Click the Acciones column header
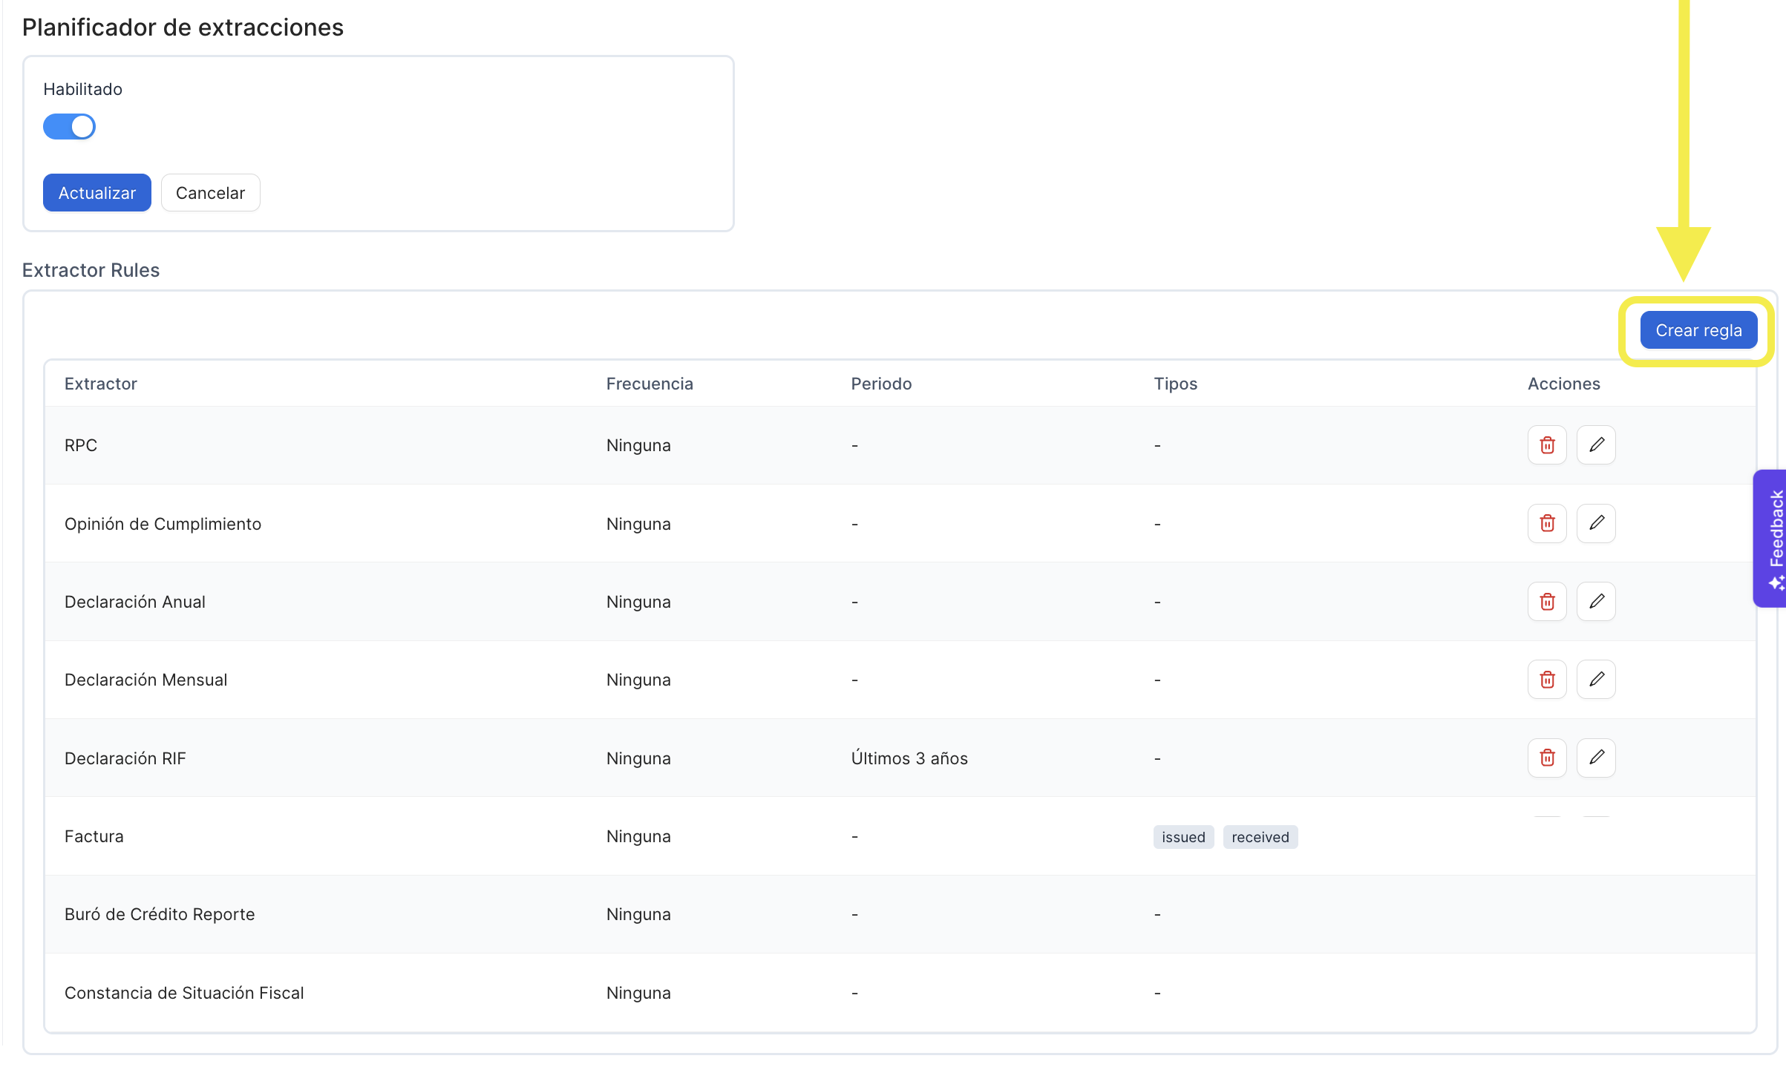Viewport: 1786px width, 1070px height. point(1564,384)
